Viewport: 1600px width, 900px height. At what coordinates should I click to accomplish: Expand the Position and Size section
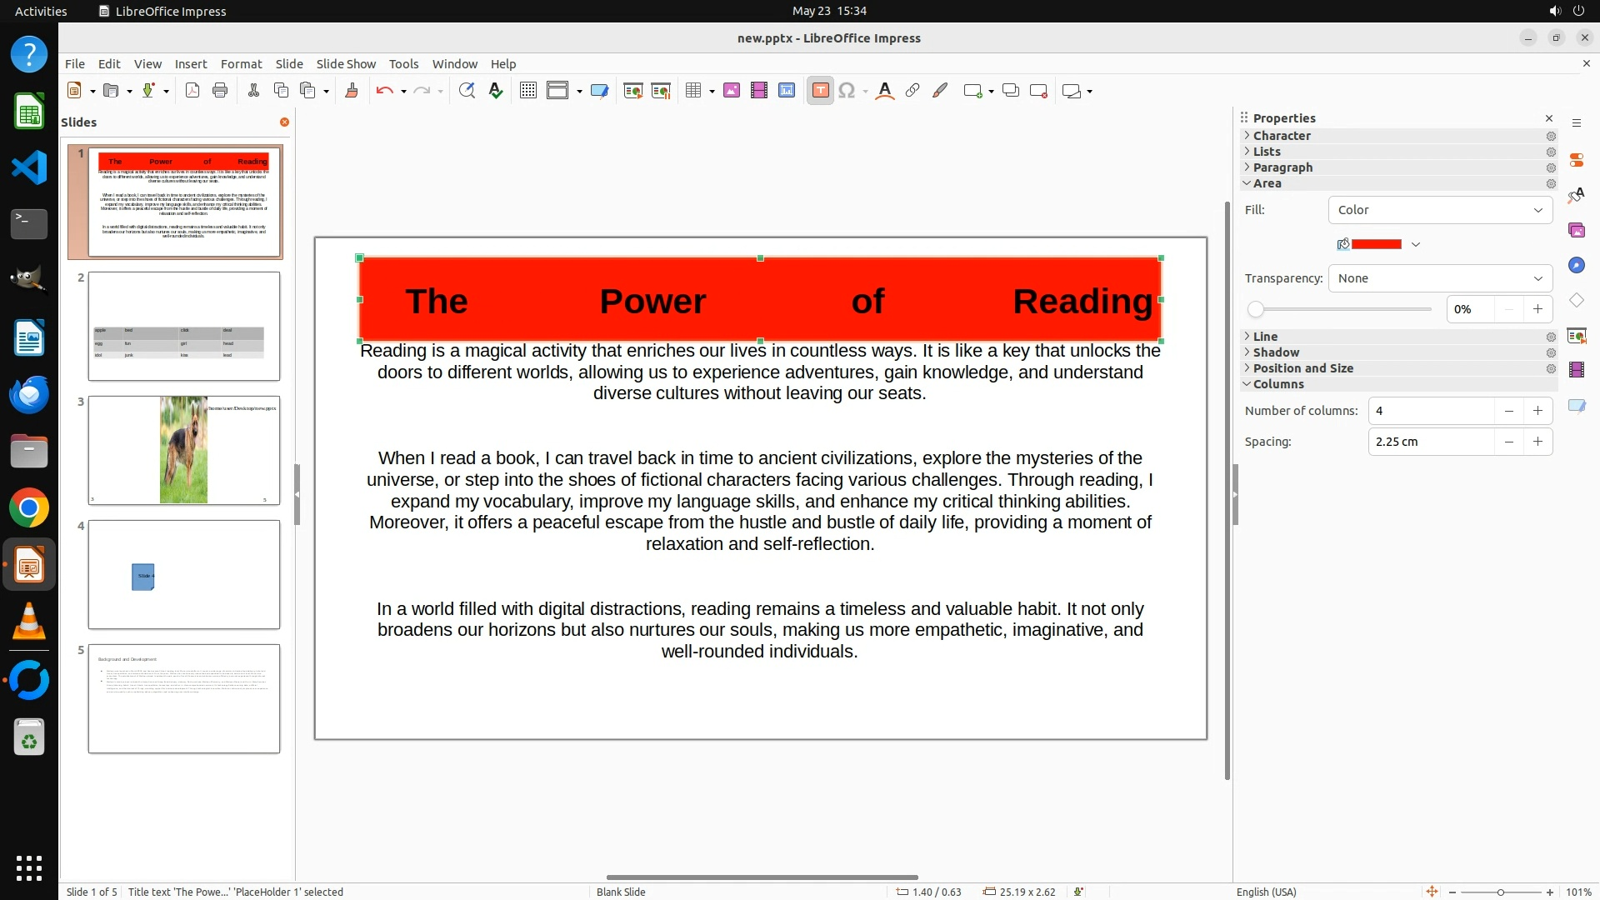pyautogui.click(x=1302, y=368)
